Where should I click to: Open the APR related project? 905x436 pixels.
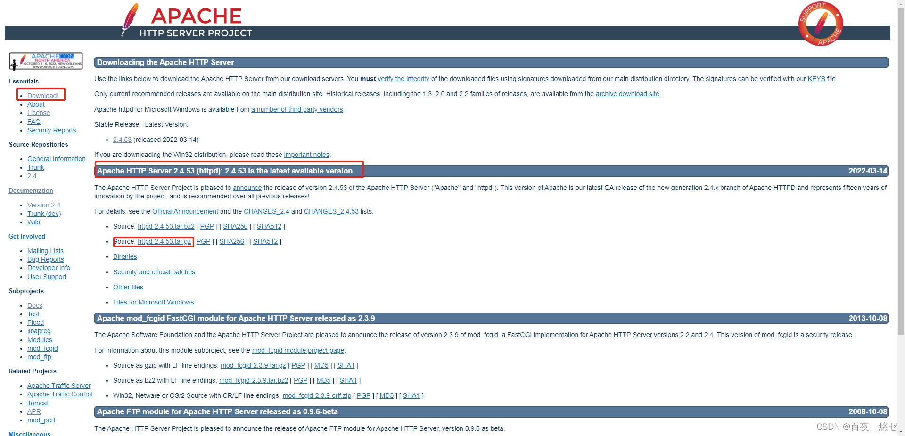(x=34, y=411)
